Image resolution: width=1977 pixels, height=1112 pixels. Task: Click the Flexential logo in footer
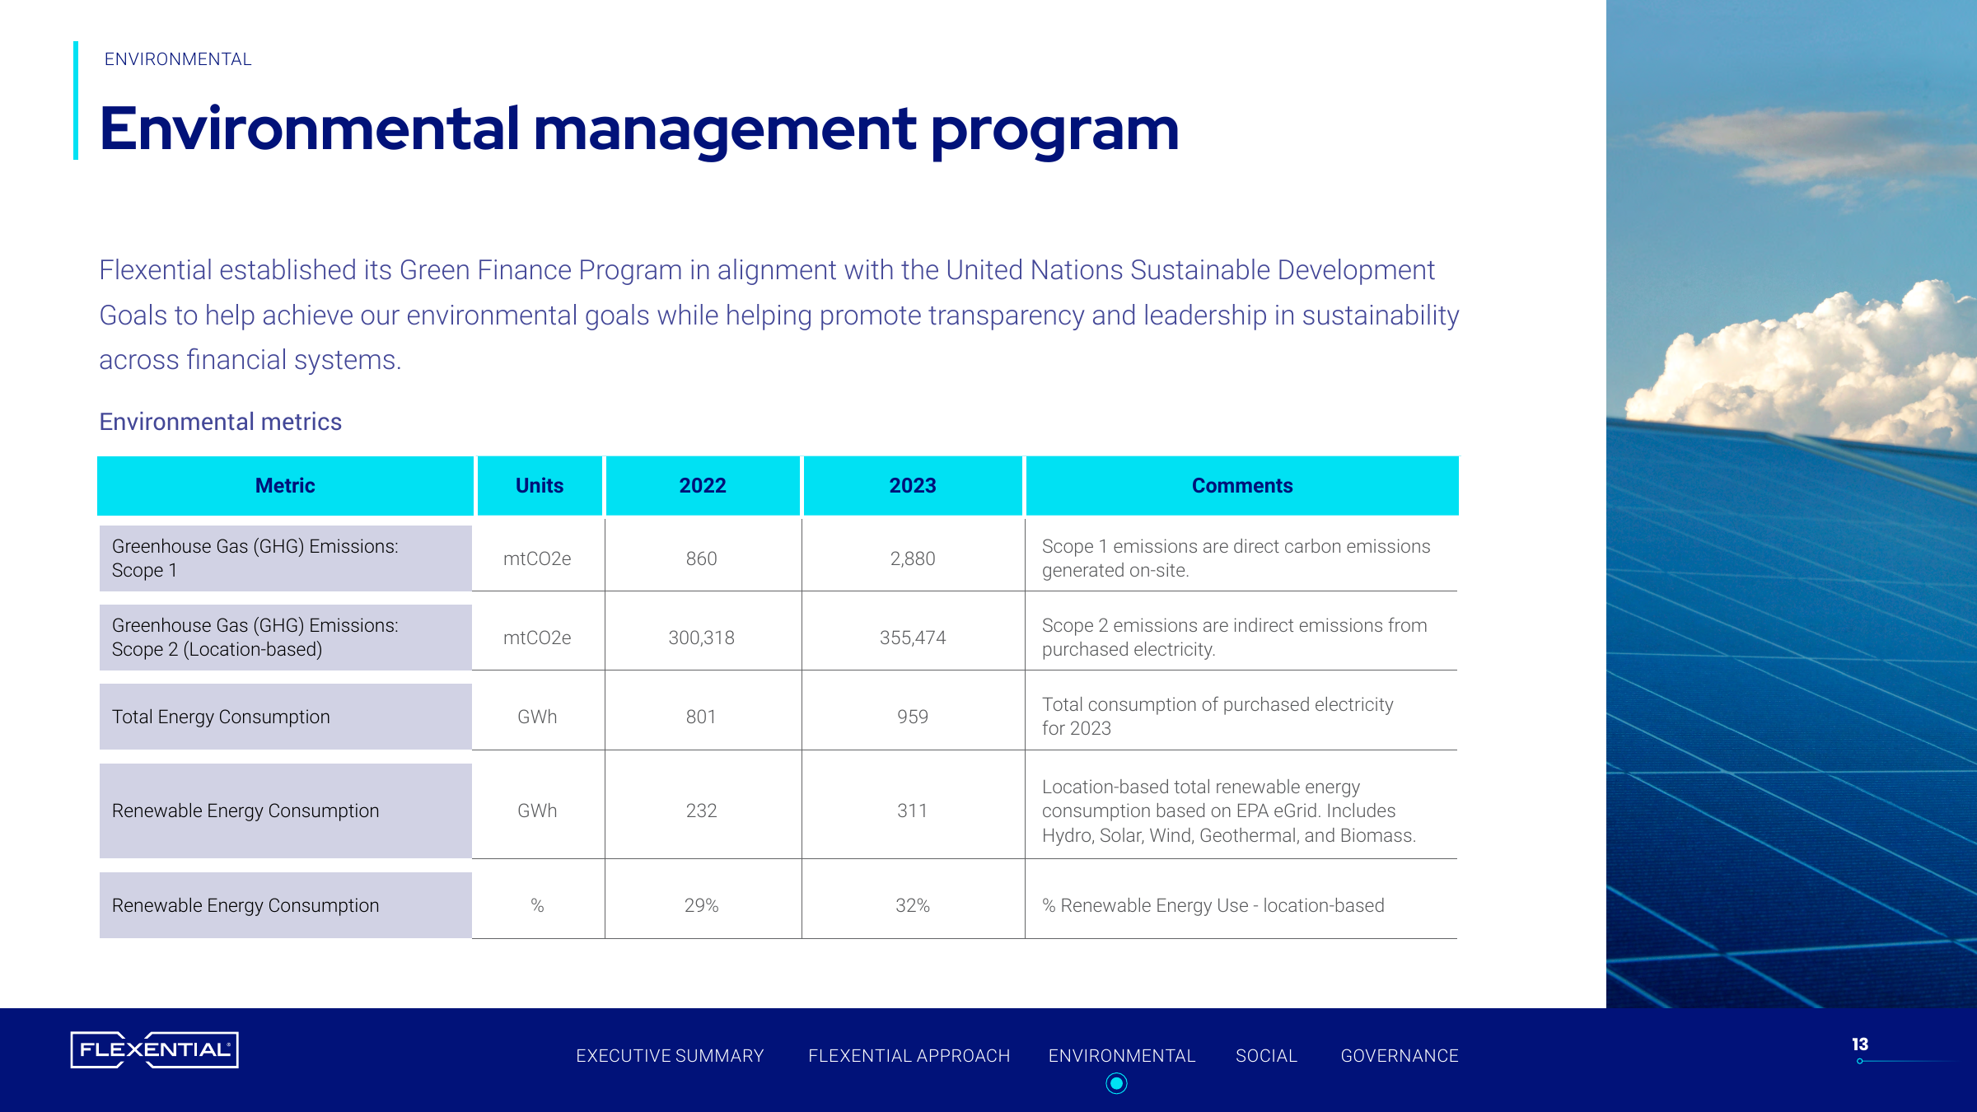click(155, 1049)
